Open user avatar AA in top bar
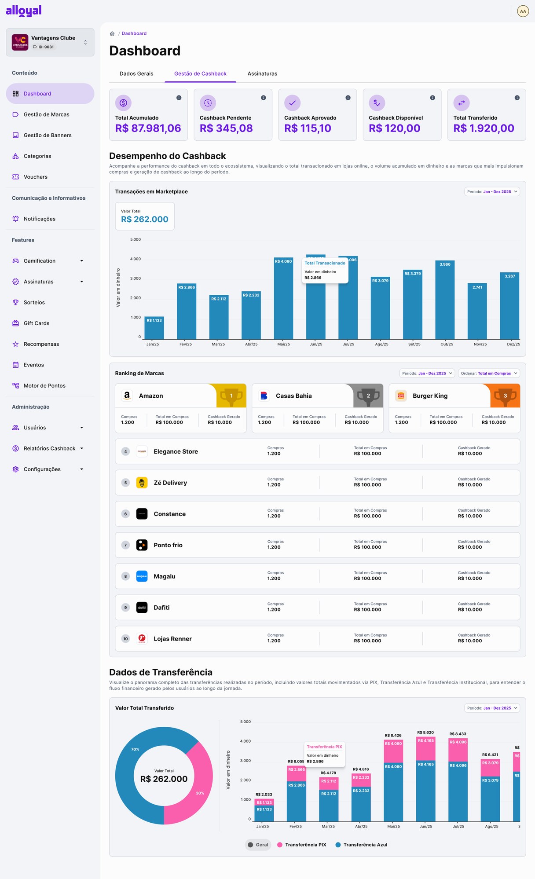The height and width of the screenshot is (879, 535). point(523,11)
